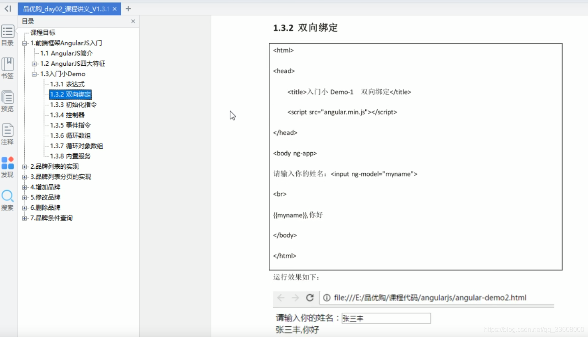Open 2.品牌列表的实现 outline entry
The width and height of the screenshot is (588, 337).
(55, 167)
